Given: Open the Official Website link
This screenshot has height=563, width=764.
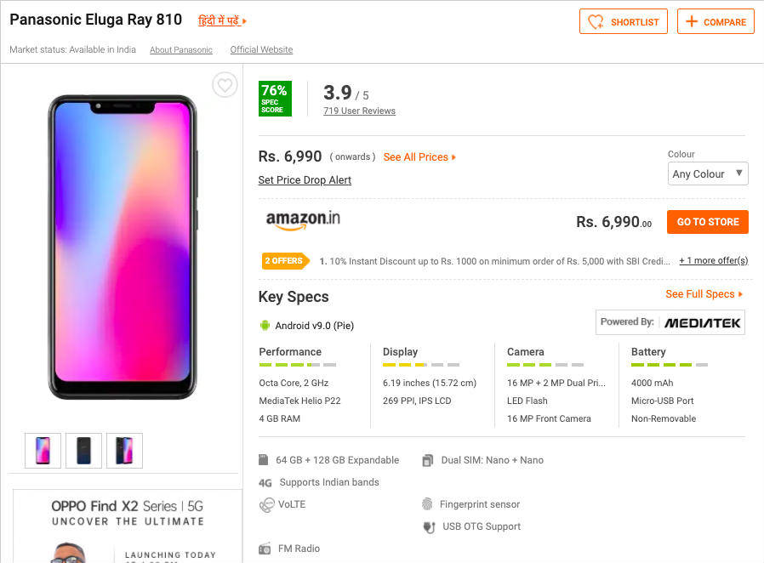Looking at the screenshot, I should 261,50.
